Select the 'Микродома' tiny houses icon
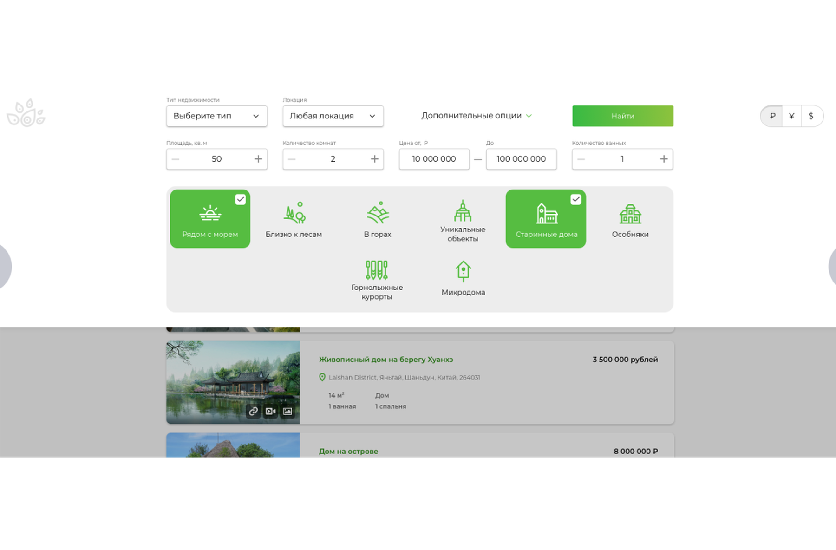 (x=463, y=271)
